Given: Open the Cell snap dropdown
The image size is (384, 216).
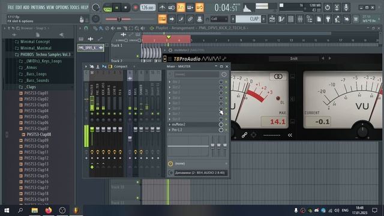Looking at the screenshot, I should [x=218, y=19].
